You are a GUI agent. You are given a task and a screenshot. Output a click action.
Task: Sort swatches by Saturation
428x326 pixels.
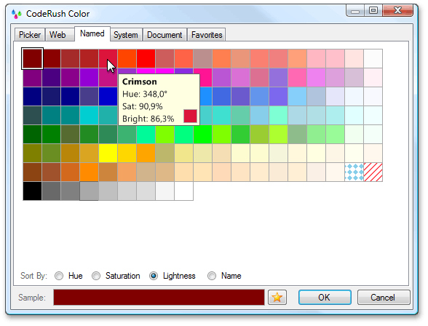pos(116,276)
